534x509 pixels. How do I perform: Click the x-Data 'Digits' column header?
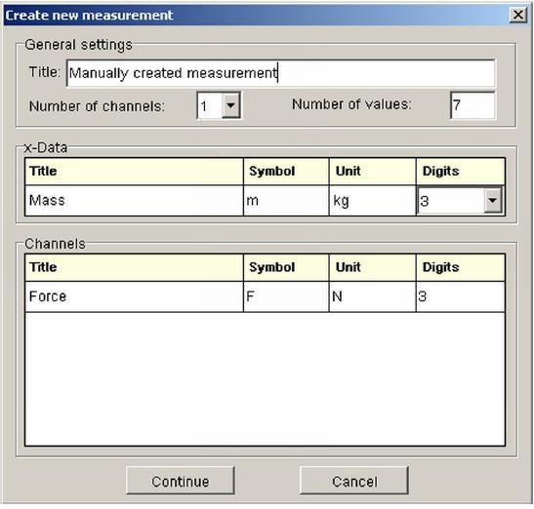tap(461, 172)
